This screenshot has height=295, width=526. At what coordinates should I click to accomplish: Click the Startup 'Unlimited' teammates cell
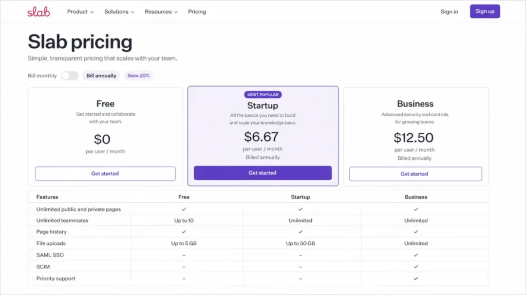[x=300, y=221]
